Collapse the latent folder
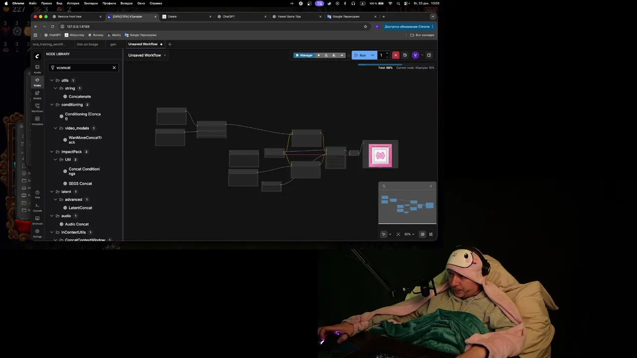The width and height of the screenshot is (637, 358). [52, 191]
